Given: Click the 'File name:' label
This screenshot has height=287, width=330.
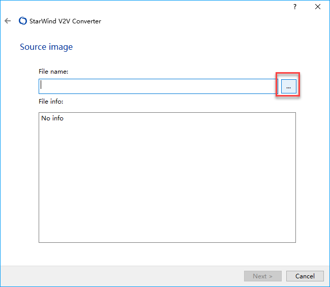Looking at the screenshot, I should point(53,72).
